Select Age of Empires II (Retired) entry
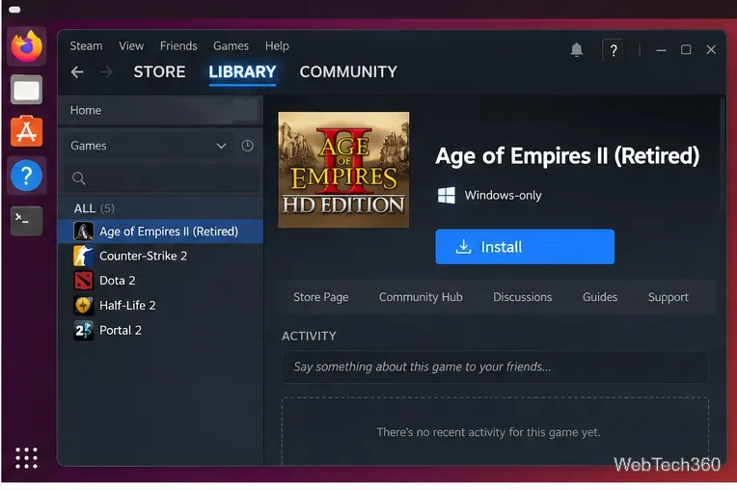The image size is (737, 490). (160, 231)
